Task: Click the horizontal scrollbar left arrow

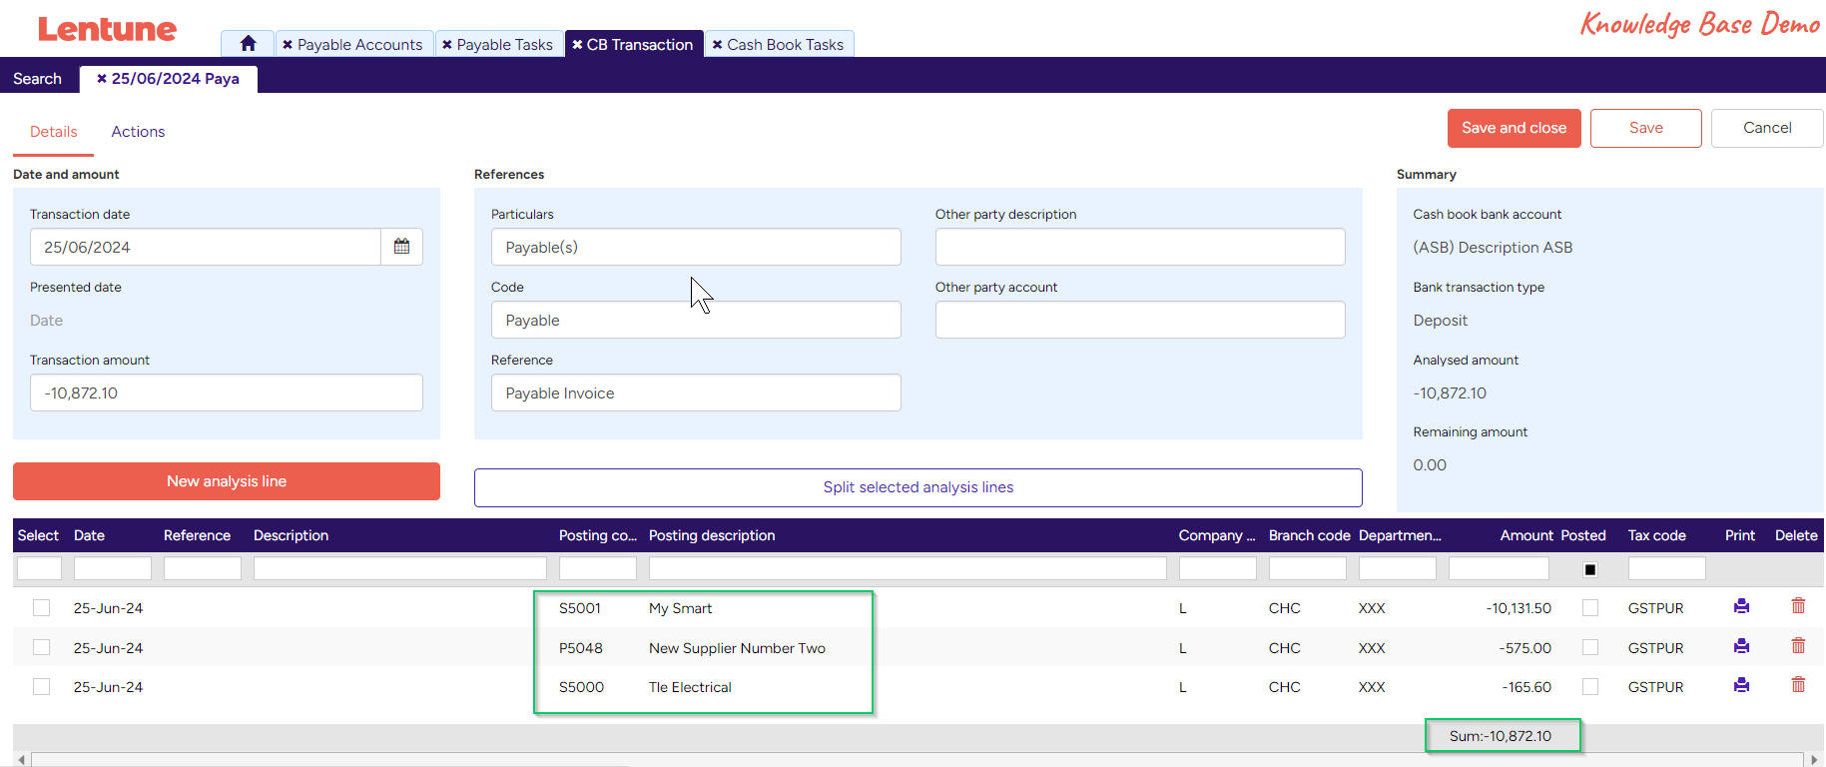Action: click(21, 760)
